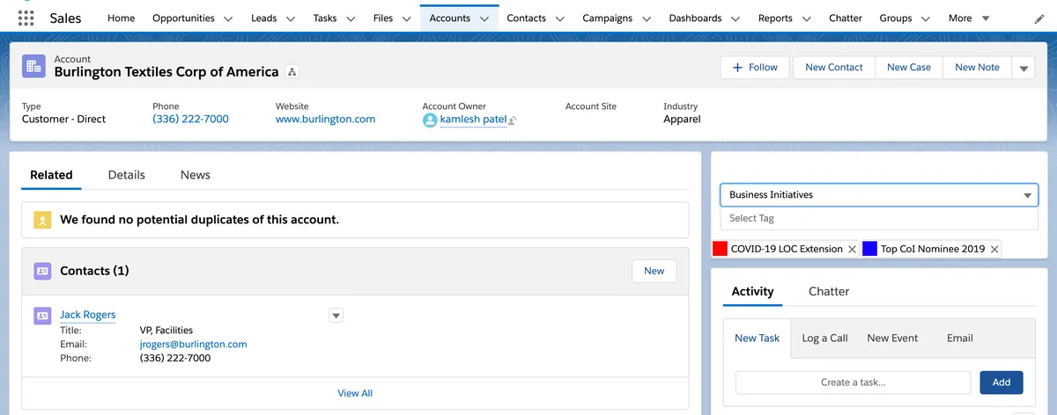This screenshot has height=415, width=1057.
Task: Click the Add task button
Action: pos(1002,382)
